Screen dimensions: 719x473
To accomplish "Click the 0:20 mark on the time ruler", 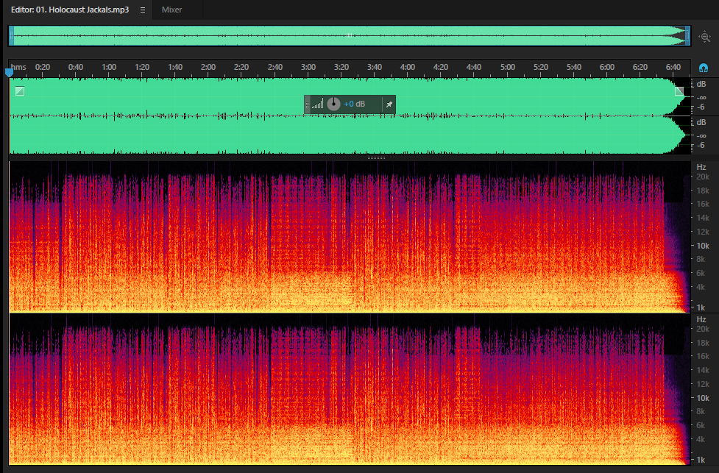I will (43, 67).
